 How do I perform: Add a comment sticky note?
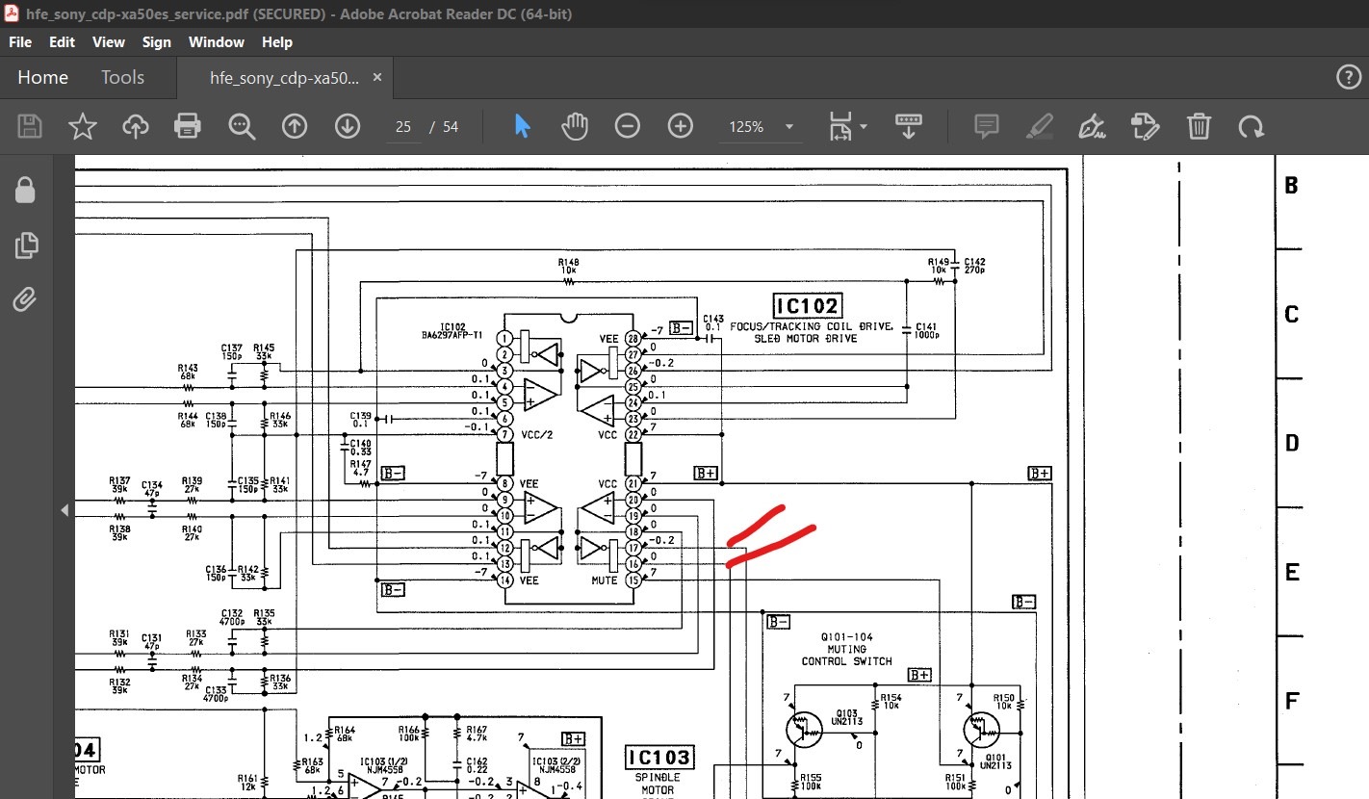tap(986, 126)
